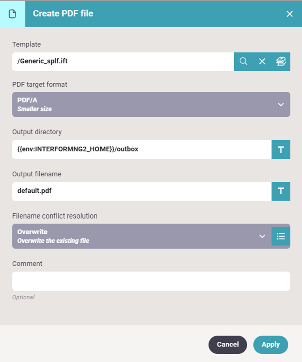The height and width of the screenshot is (362, 302).
Task: Search for a template with the magnifier icon
Action: point(243,61)
